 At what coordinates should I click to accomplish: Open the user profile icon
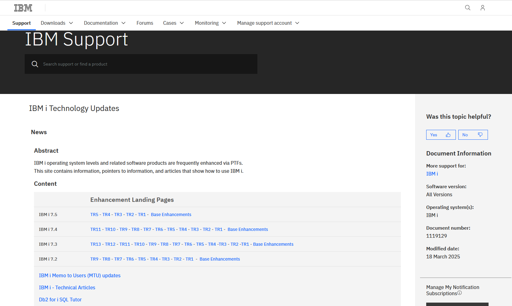[x=483, y=8]
